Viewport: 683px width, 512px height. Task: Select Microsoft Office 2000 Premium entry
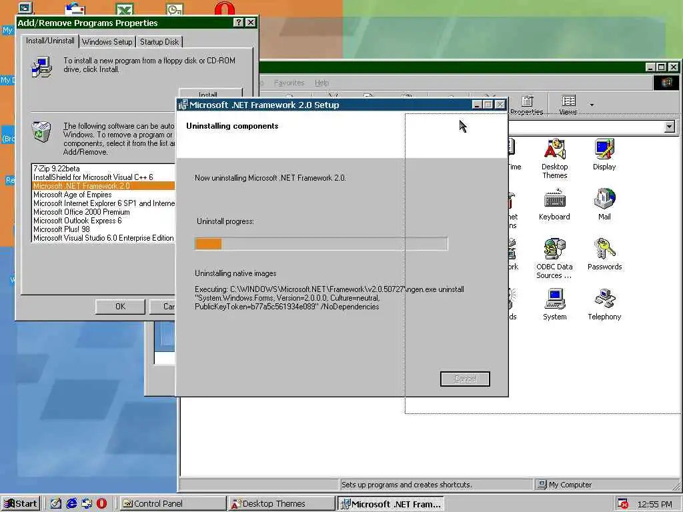[103, 212]
